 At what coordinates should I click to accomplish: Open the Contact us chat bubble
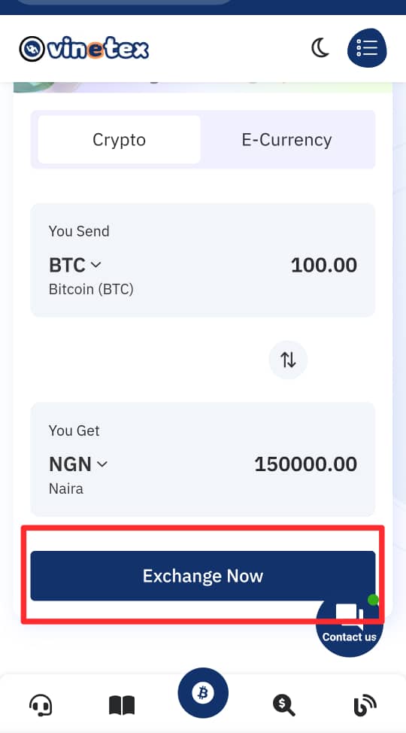point(350,623)
